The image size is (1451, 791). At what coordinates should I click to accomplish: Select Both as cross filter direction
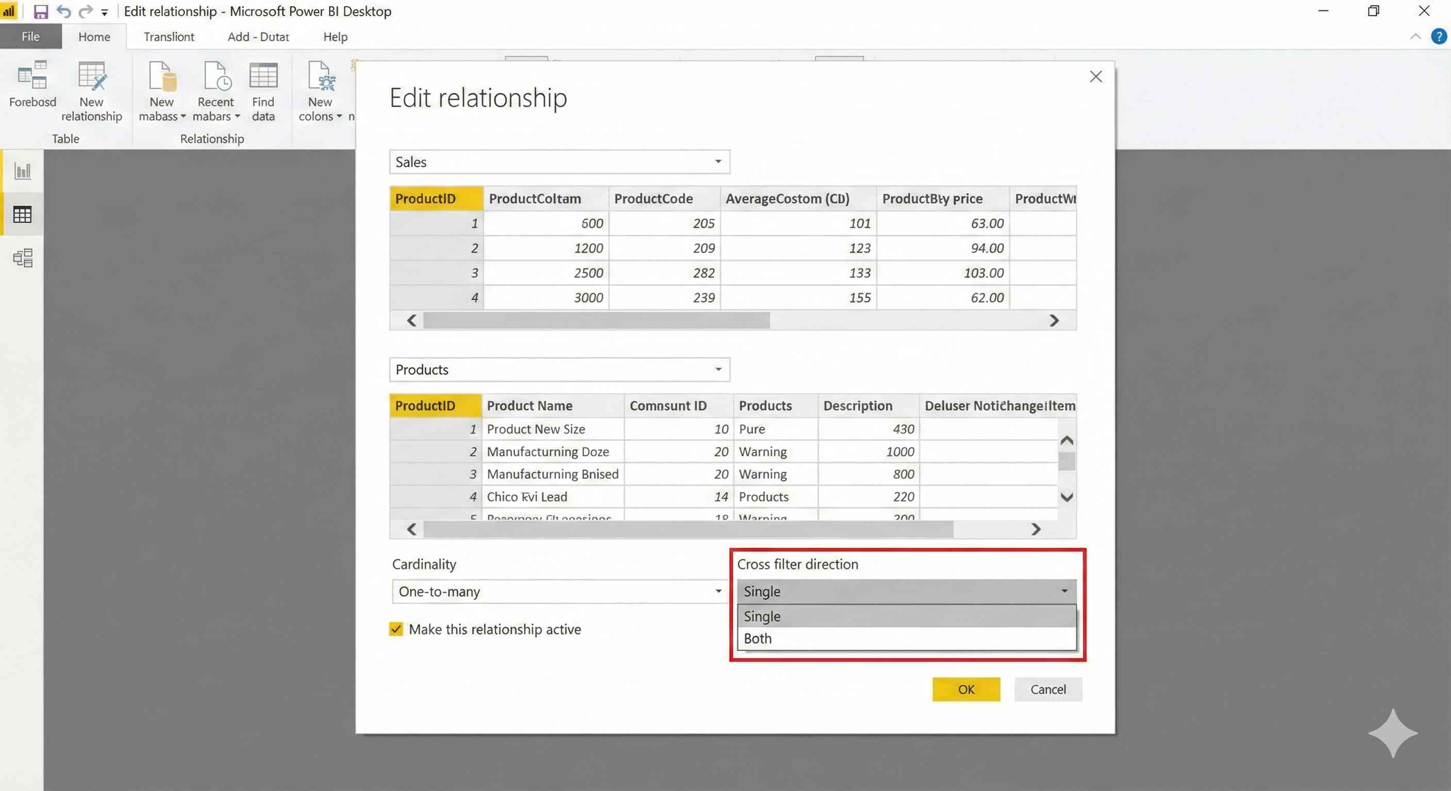757,638
